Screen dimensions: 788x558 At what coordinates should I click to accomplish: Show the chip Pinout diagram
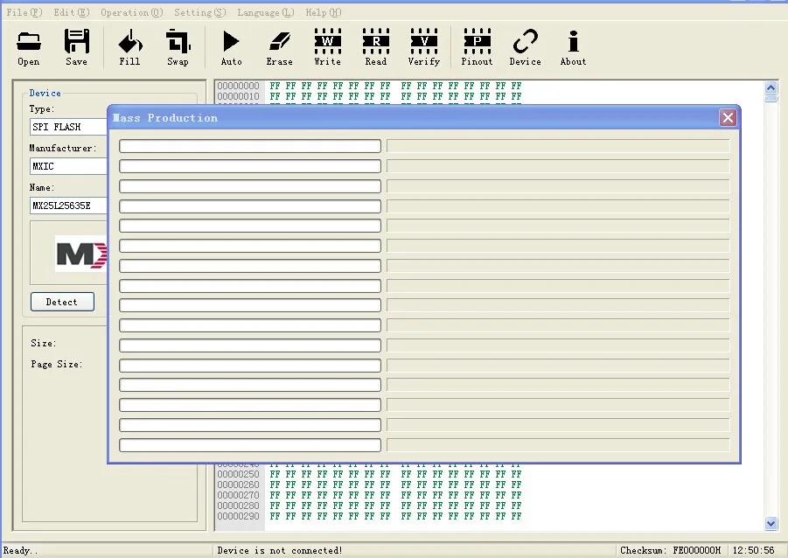click(477, 45)
